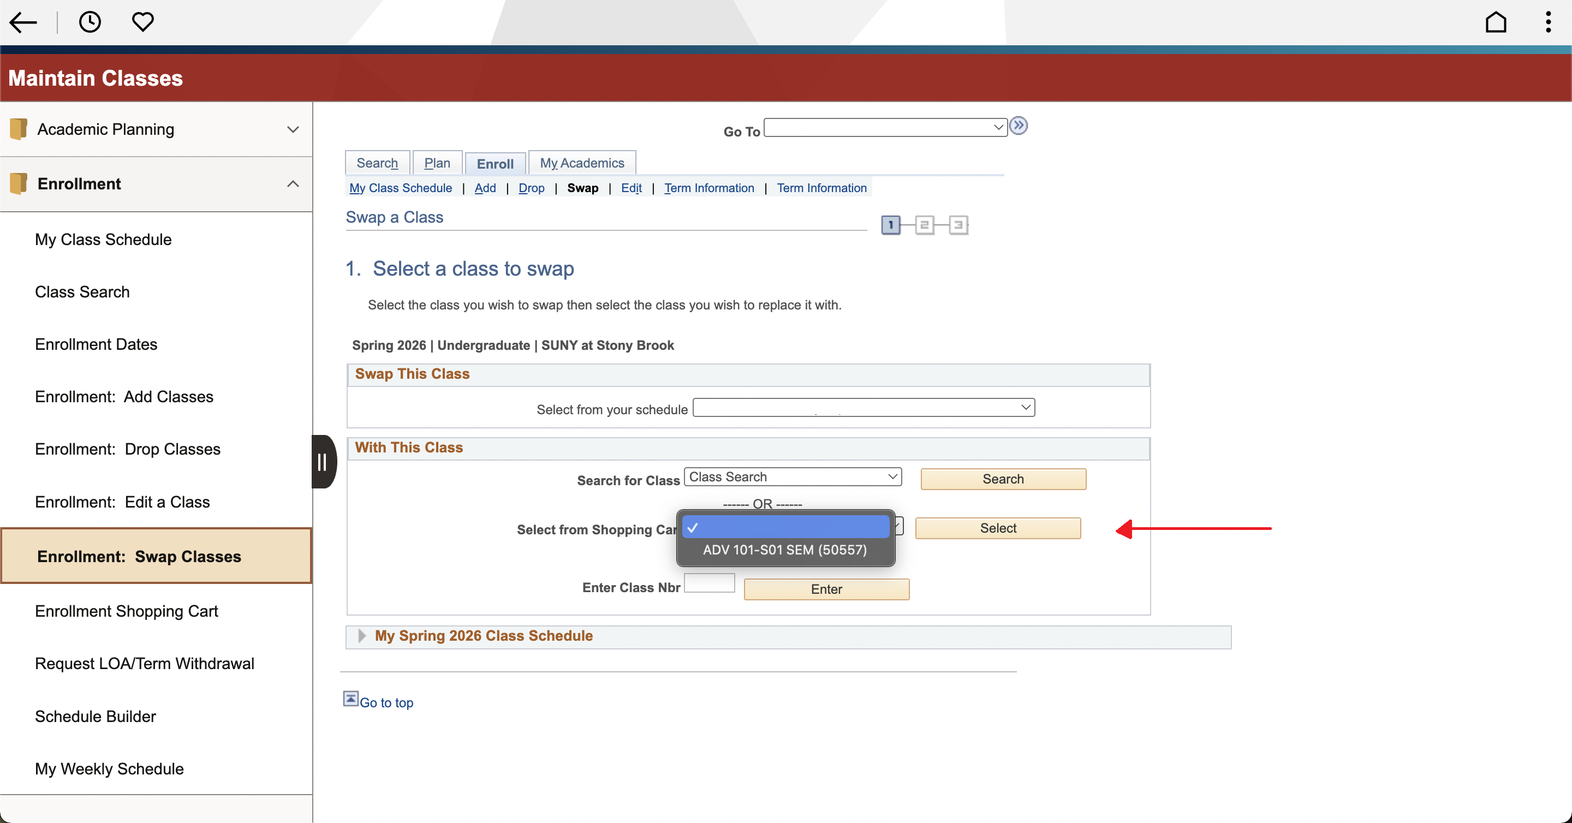Screen dimensions: 1572x823
Task: Click the Select button
Action: (x=998, y=528)
